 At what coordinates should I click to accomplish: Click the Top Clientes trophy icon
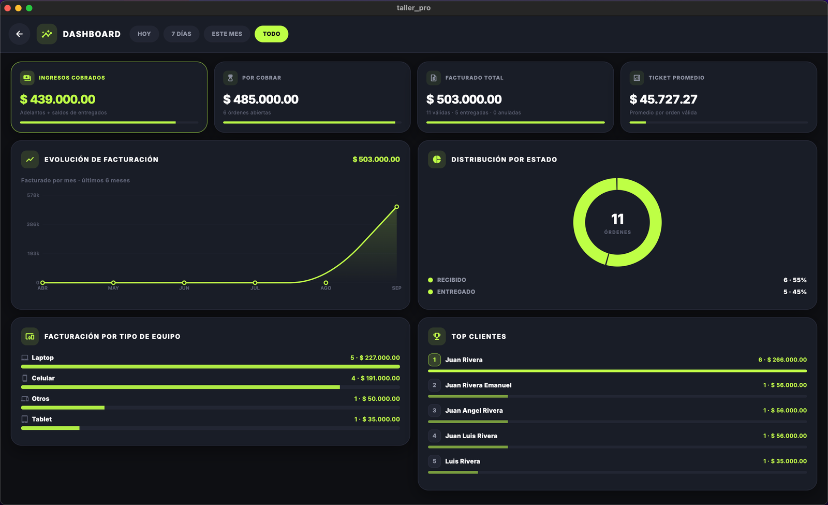coord(437,337)
